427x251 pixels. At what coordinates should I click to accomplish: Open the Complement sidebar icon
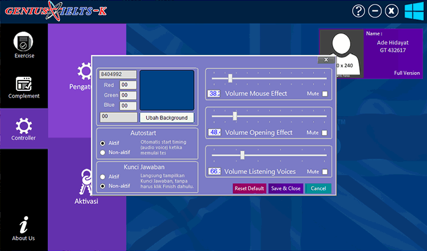pos(24,83)
